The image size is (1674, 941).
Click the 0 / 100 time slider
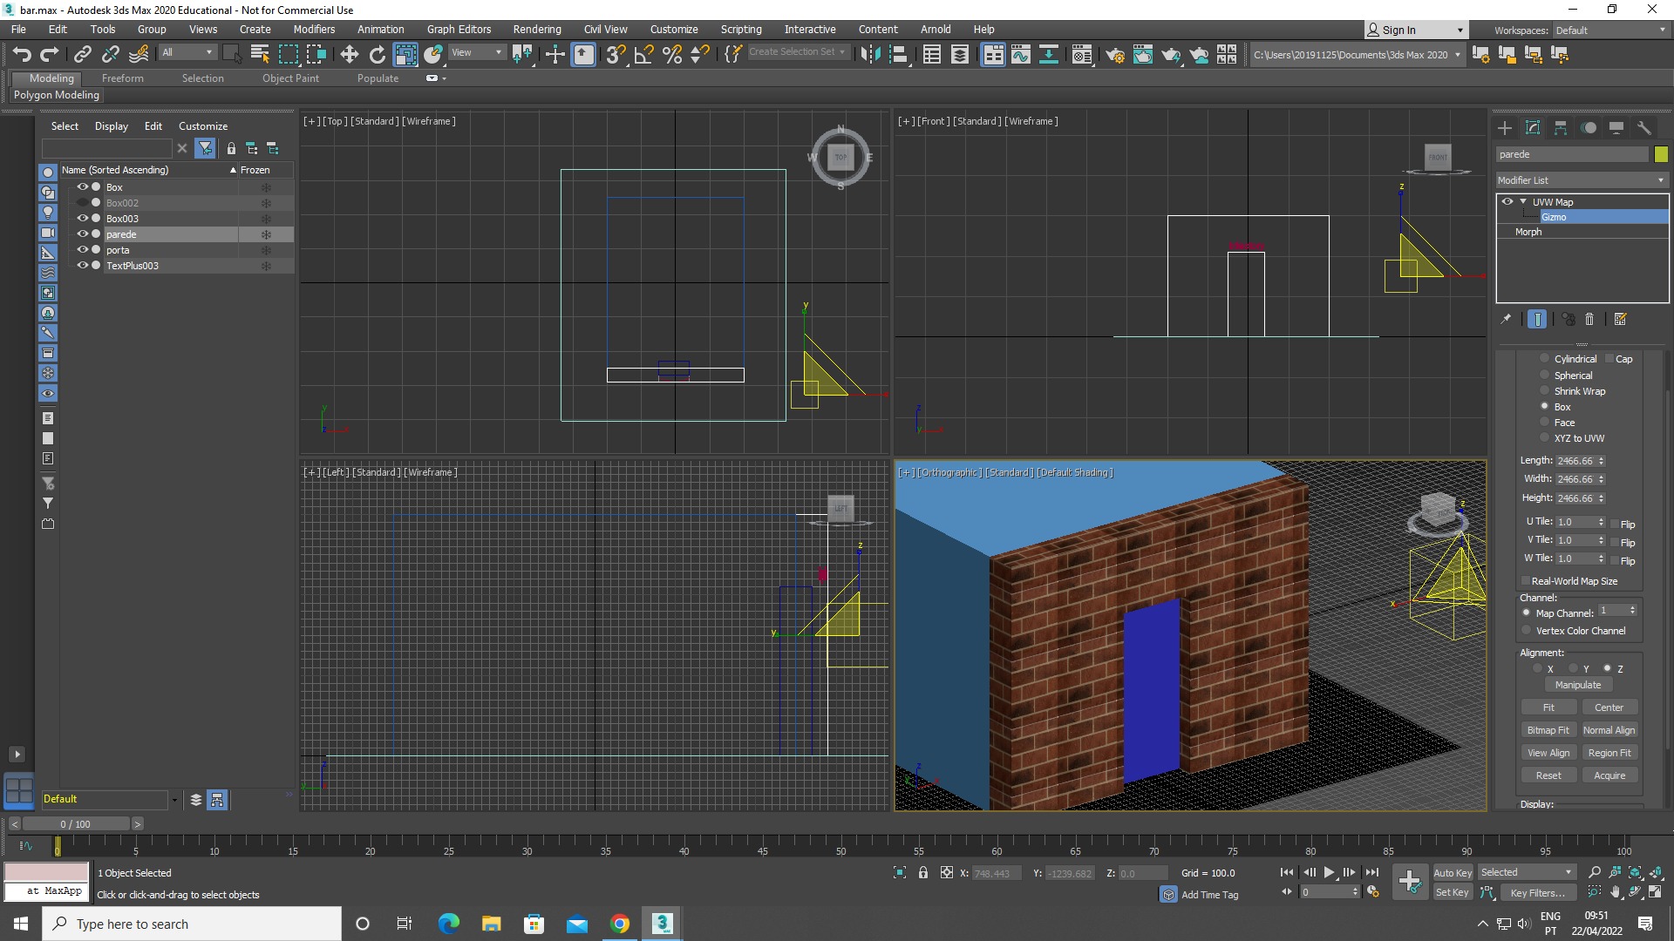[76, 824]
